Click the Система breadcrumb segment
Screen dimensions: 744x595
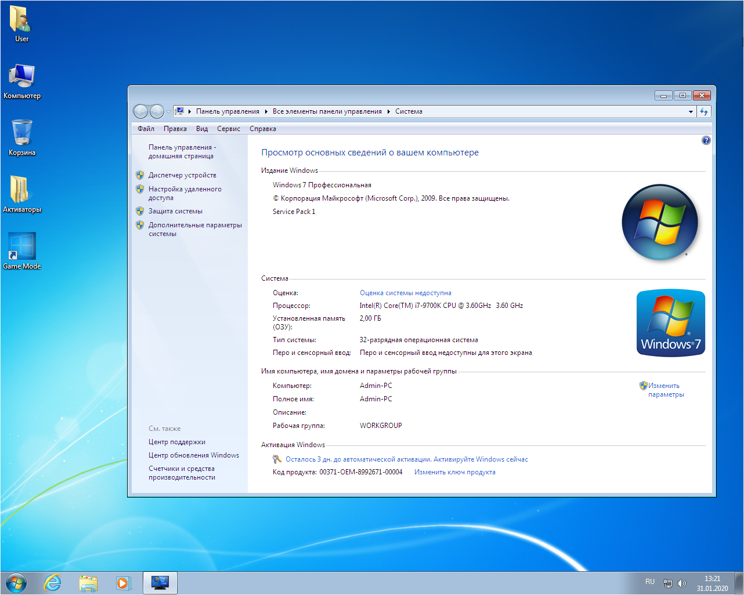(409, 111)
